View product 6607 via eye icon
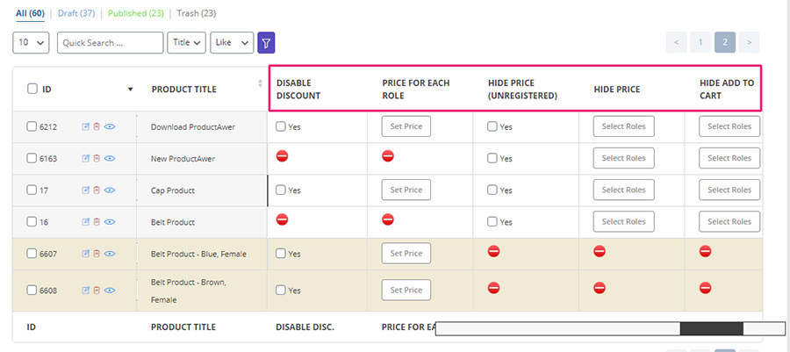 pyautogui.click(x=110, y=254)
